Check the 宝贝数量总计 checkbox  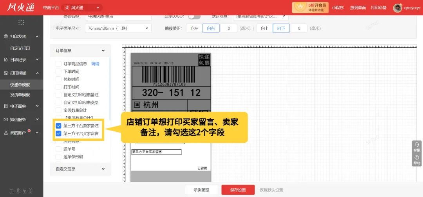[x=58, y=110]
